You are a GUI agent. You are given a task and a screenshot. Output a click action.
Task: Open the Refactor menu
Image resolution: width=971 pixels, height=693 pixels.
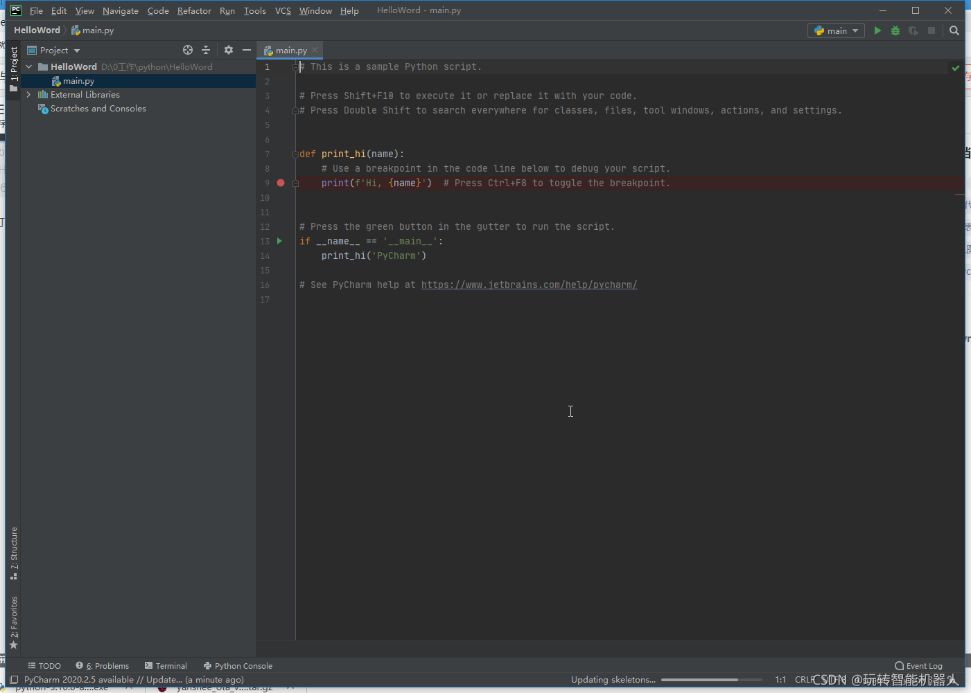click(x=194, y=10)
